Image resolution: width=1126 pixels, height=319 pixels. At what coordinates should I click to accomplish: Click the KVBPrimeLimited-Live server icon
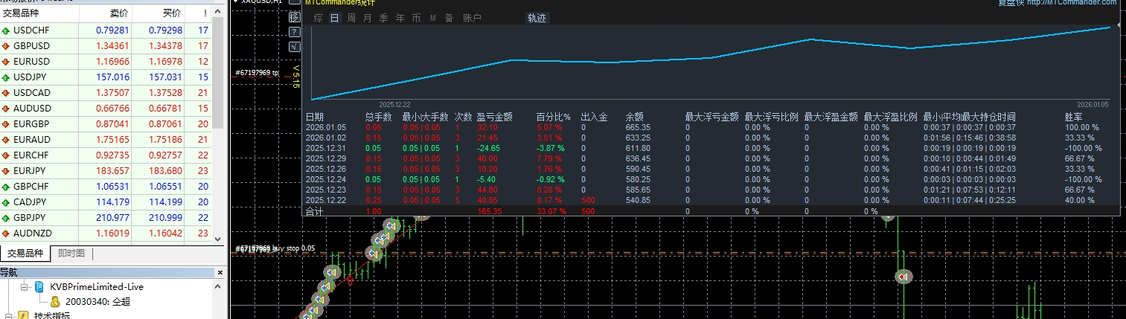pyautogui.click(x=39, y=286)
